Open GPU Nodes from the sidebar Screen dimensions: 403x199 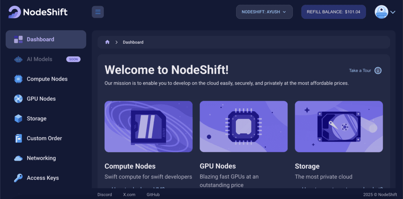41,99
